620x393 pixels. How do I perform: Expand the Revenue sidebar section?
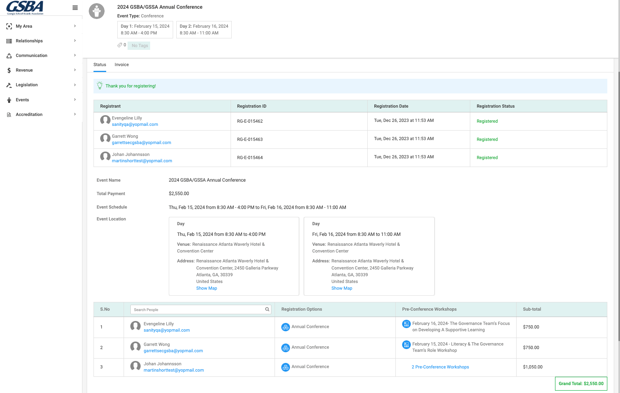tap(41, 70)
